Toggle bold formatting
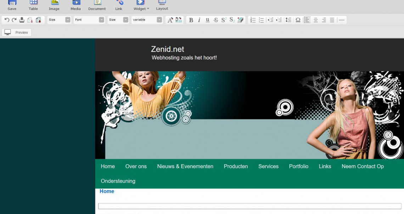This screenshot has width=404, height=214. [x=191, y=20]
